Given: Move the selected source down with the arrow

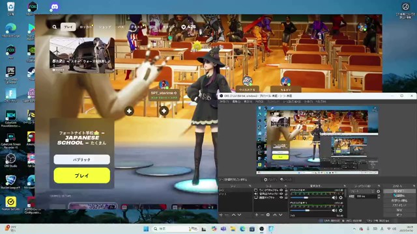Looking at the screenshot, I should click(281, 214).
